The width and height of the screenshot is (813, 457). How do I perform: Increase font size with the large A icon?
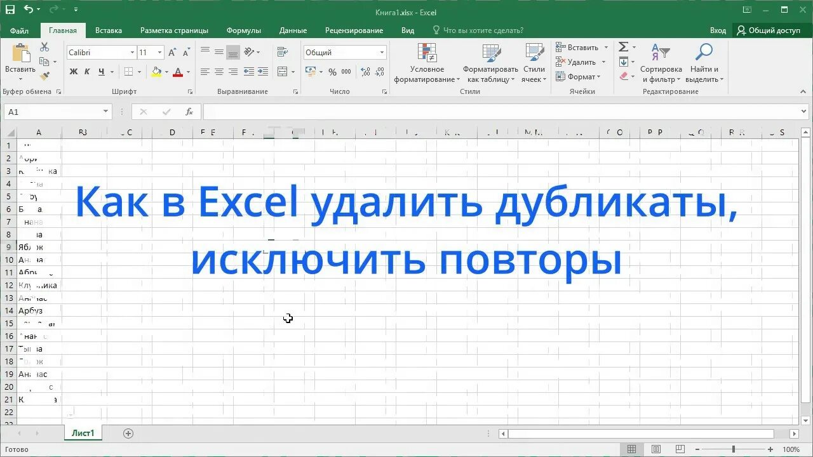click(x=173, y=53)
